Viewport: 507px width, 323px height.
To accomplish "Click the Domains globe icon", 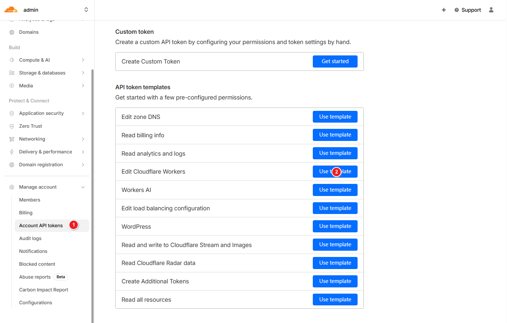I will (x=12, y=32).
